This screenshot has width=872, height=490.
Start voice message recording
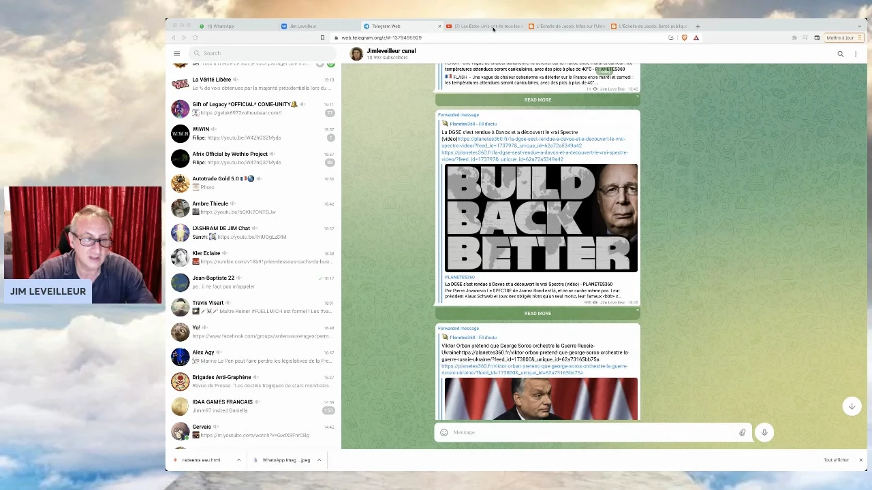[x=764, y=432]
